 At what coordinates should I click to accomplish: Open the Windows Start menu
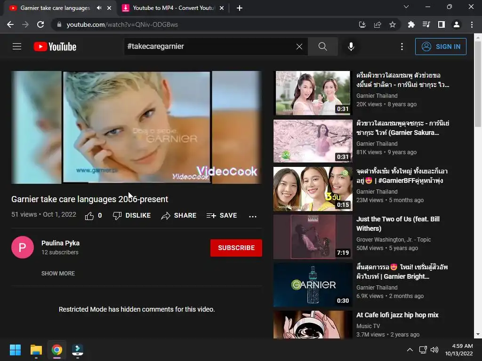pyautogui.click(x=15, y=350)
